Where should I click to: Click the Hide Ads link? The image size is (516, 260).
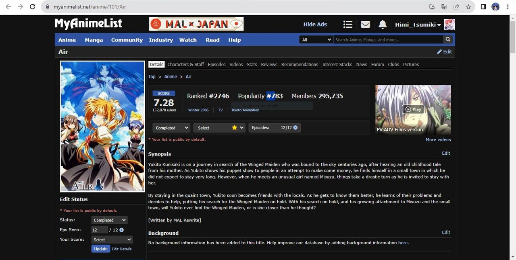[x=315, y=25]
